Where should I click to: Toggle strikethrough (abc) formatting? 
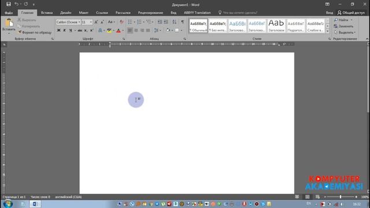(x=80, y=30)
